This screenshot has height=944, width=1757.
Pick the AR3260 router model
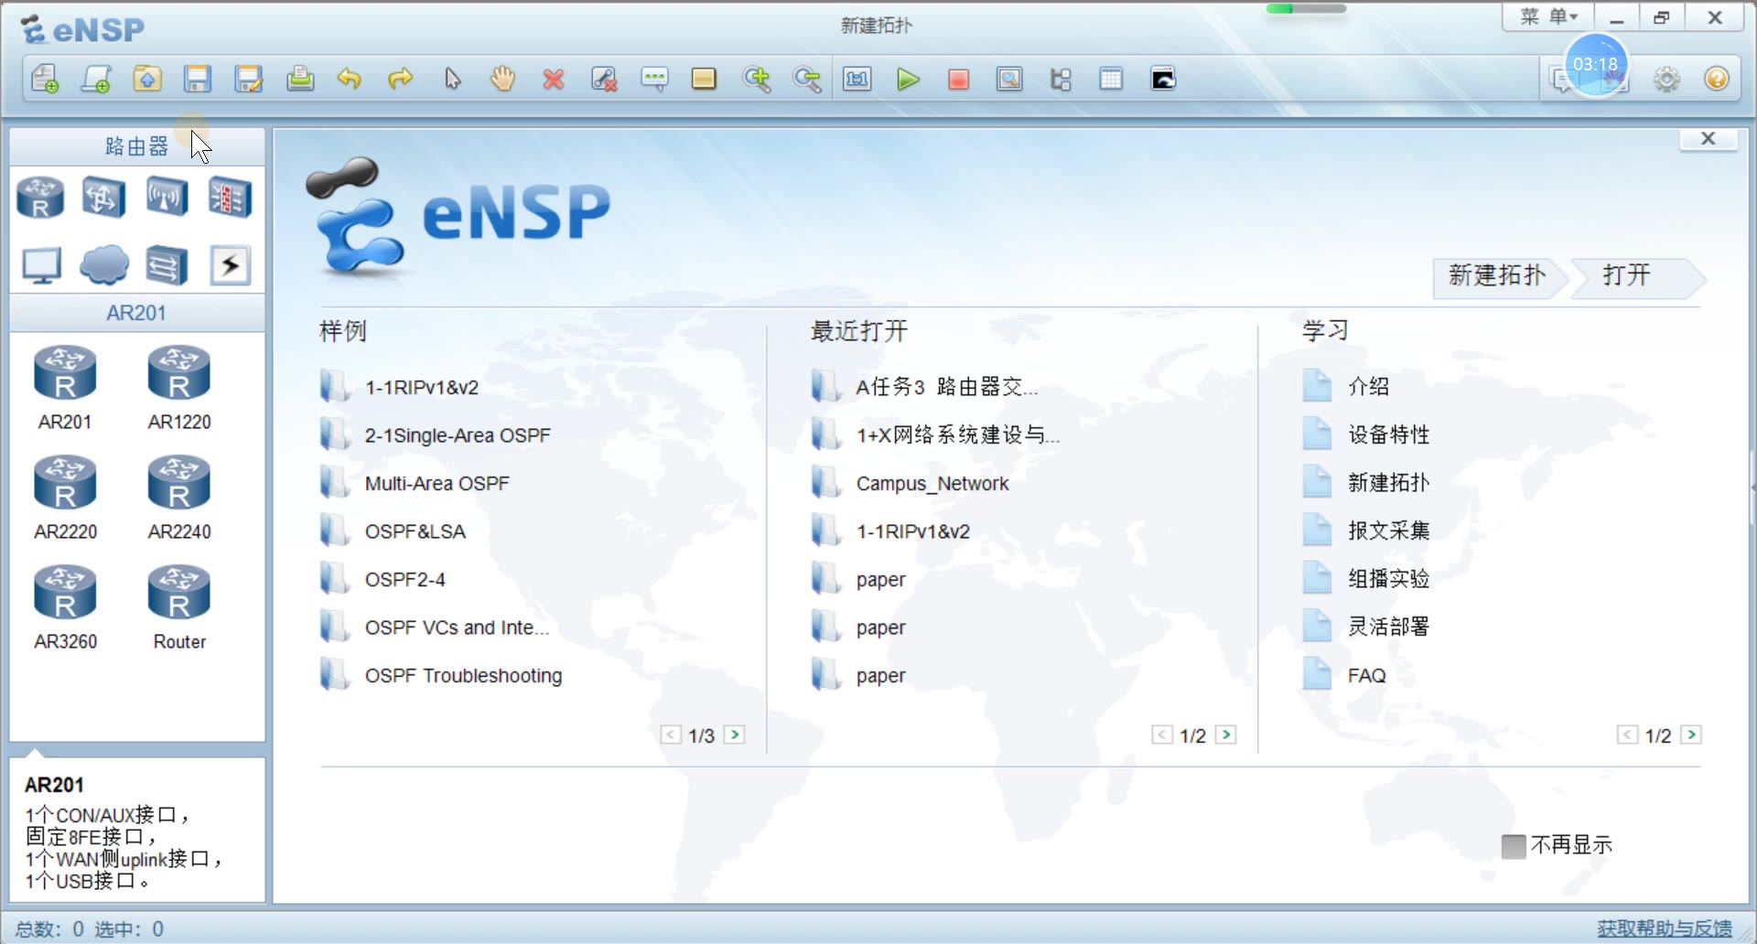click(65, 607)
